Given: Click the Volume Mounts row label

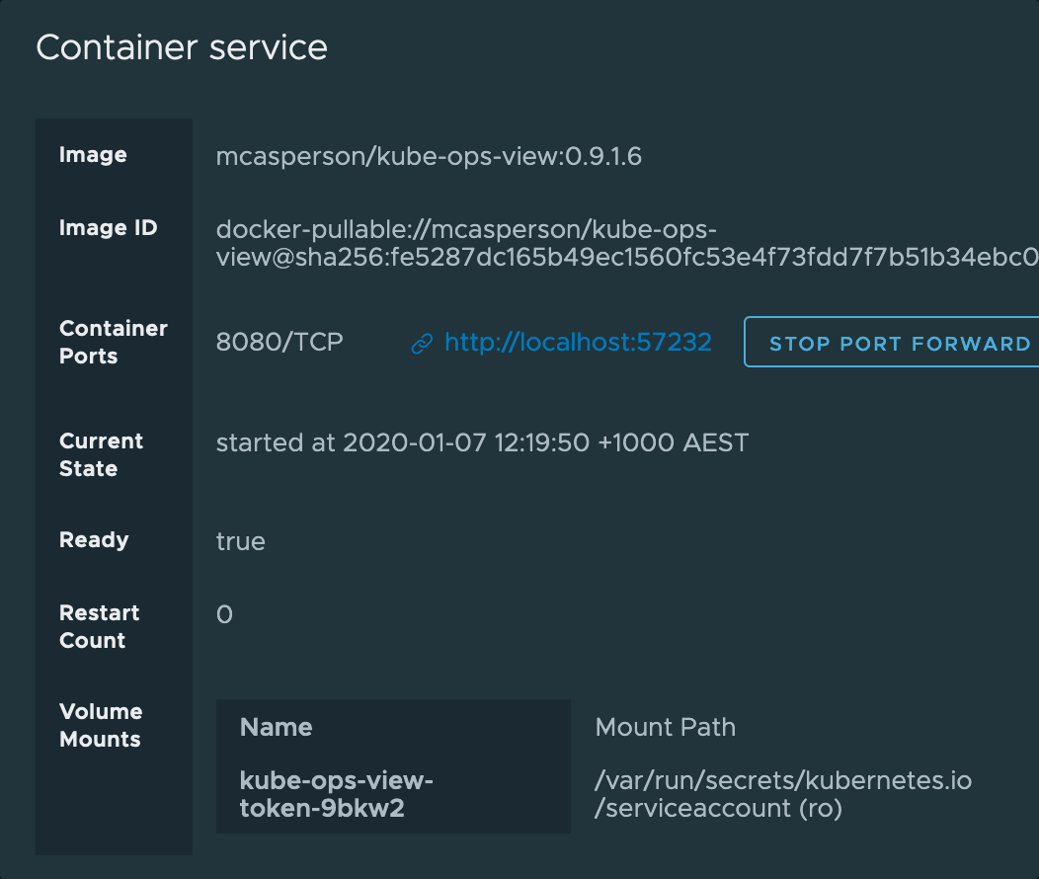Looking at the screenshot, I should point(101,725).
